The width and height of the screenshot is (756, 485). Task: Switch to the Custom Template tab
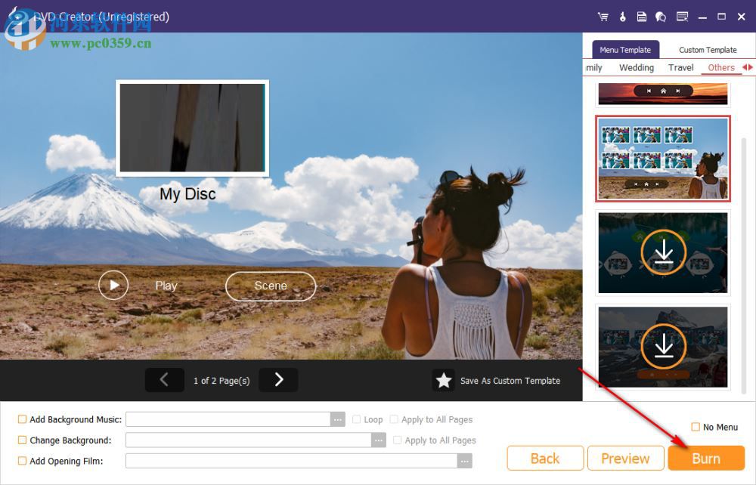pos(708,50)
